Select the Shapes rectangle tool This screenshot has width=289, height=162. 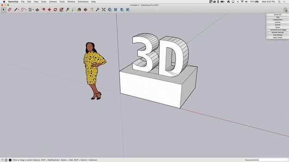pyautogui.click(x=30, y=9)
